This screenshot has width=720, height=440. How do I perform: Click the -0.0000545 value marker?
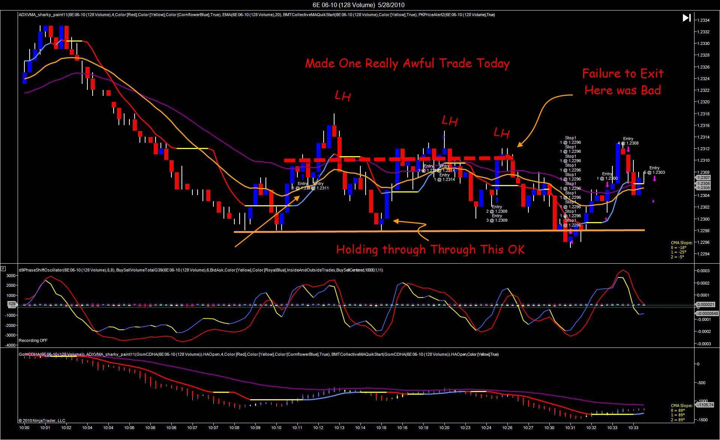[x=707, y=313]
